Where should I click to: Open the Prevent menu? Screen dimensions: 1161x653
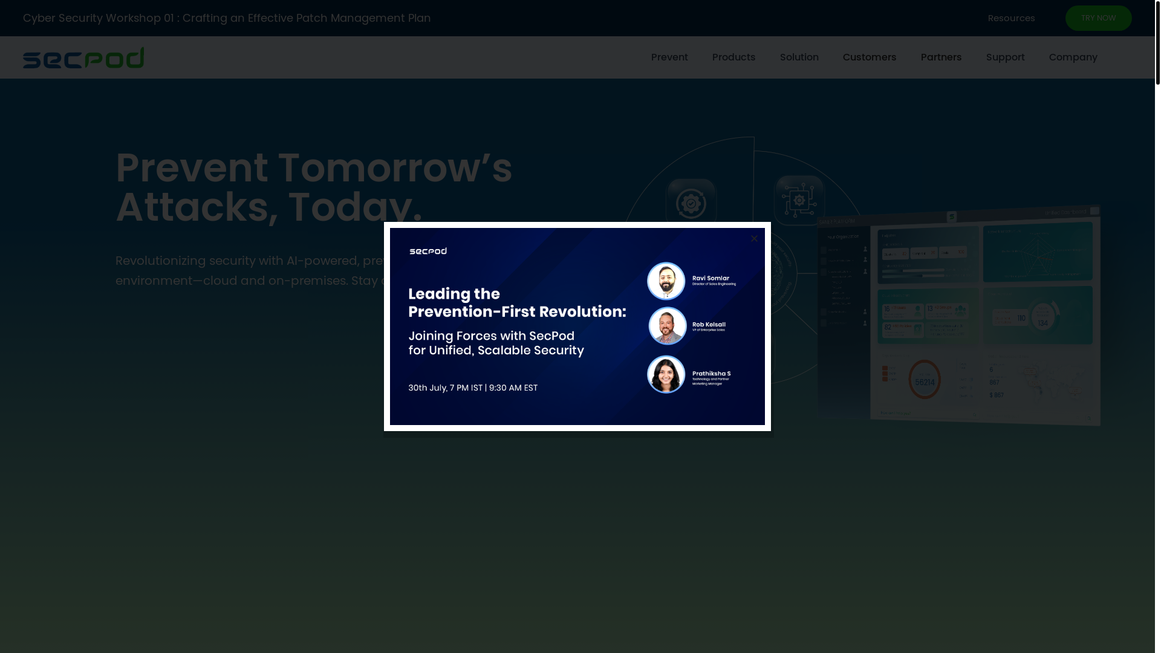pyautogui.click(x=669, y=57)
